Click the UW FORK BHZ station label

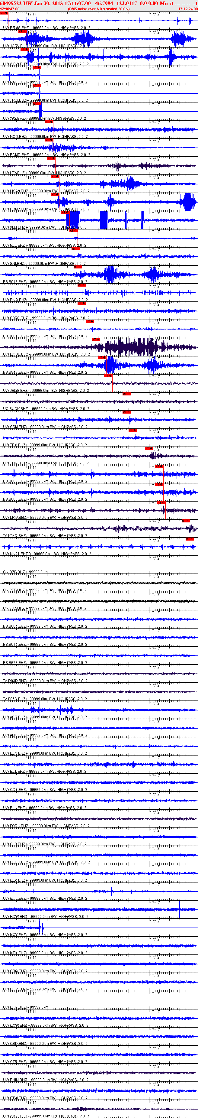[x=46, y=826]
